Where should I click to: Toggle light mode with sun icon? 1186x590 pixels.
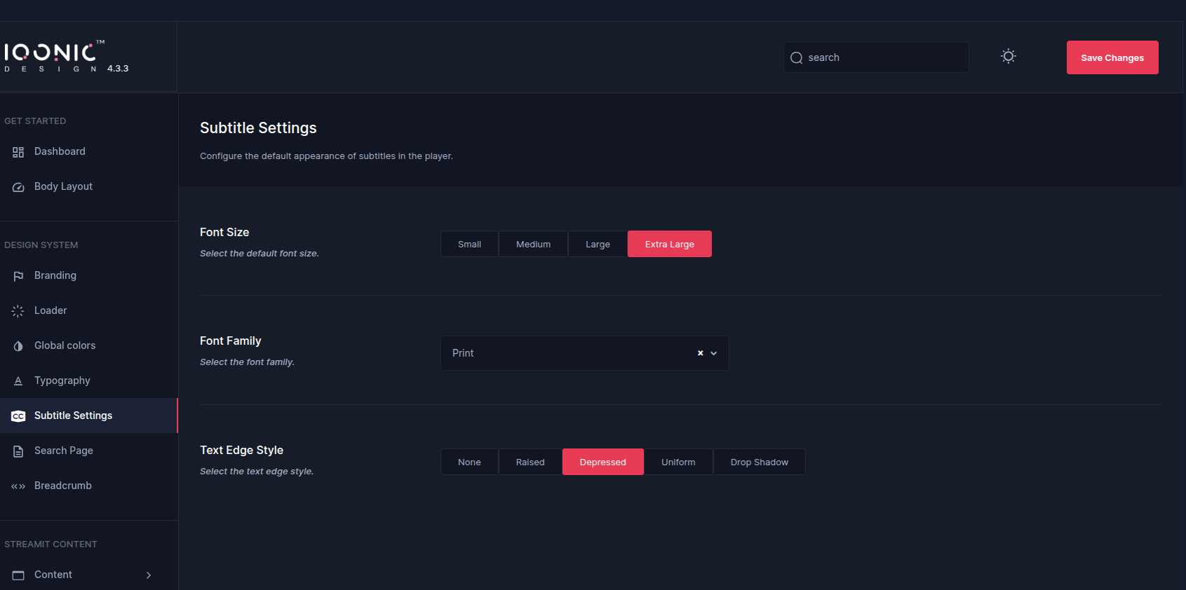click(1008, 57)
